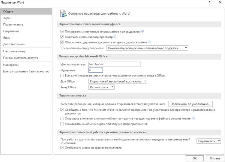Open 'Настроить ленту' category
The height and width of the screenshot is (162, 225).
tap(26, 51)
